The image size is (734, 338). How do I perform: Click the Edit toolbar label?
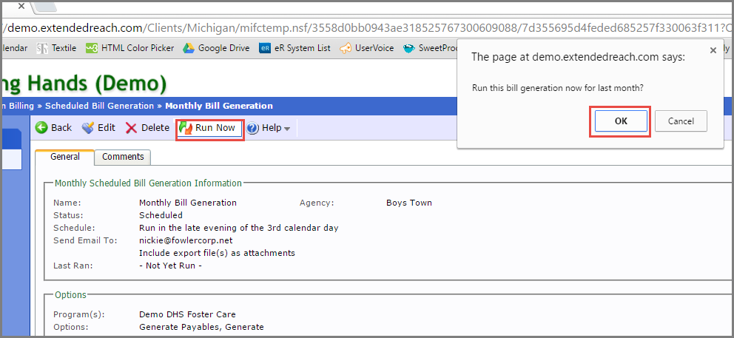click(107, 128)
